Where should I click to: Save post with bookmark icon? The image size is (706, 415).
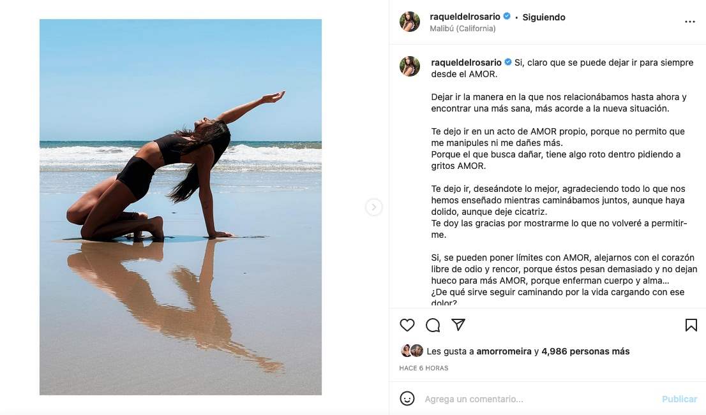point(691,325)
